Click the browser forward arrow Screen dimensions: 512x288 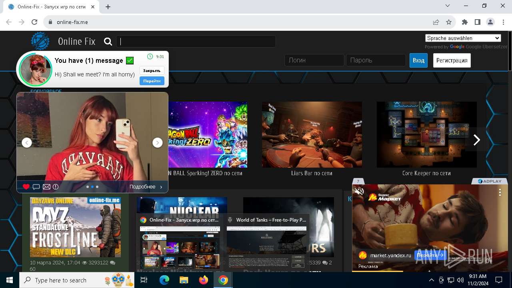tap(22, 22)
